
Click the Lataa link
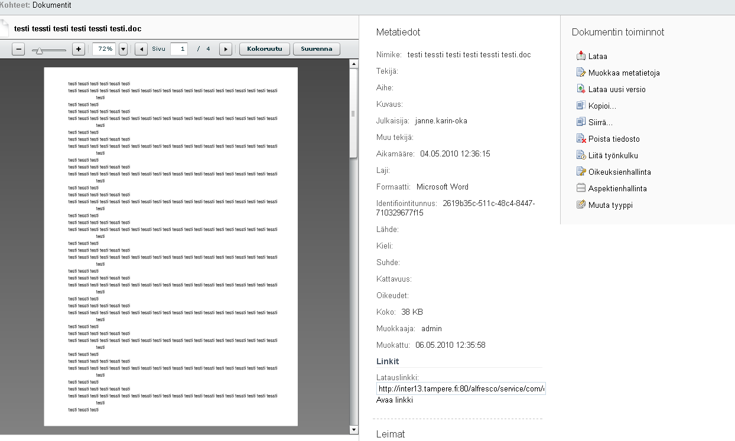(x=598, y=57)
